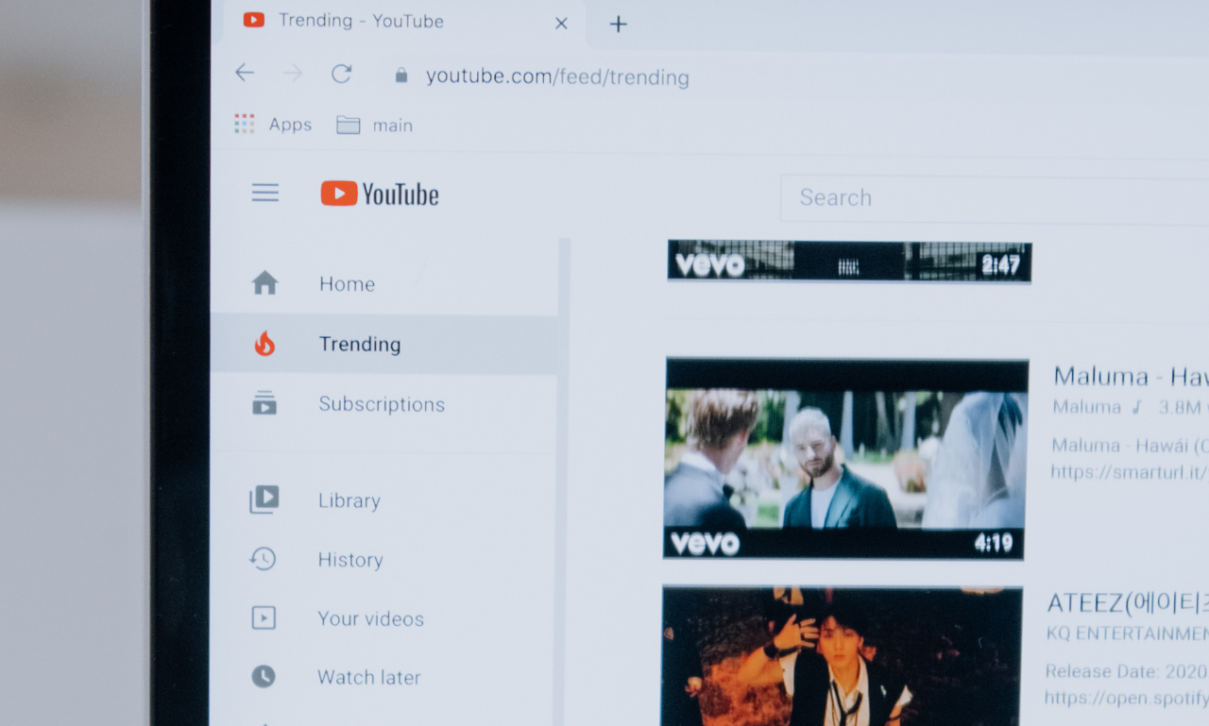This screenshot has height=726, width=1209.
Task: Click the Trending flame icon
Action: [x=264, y=344]
